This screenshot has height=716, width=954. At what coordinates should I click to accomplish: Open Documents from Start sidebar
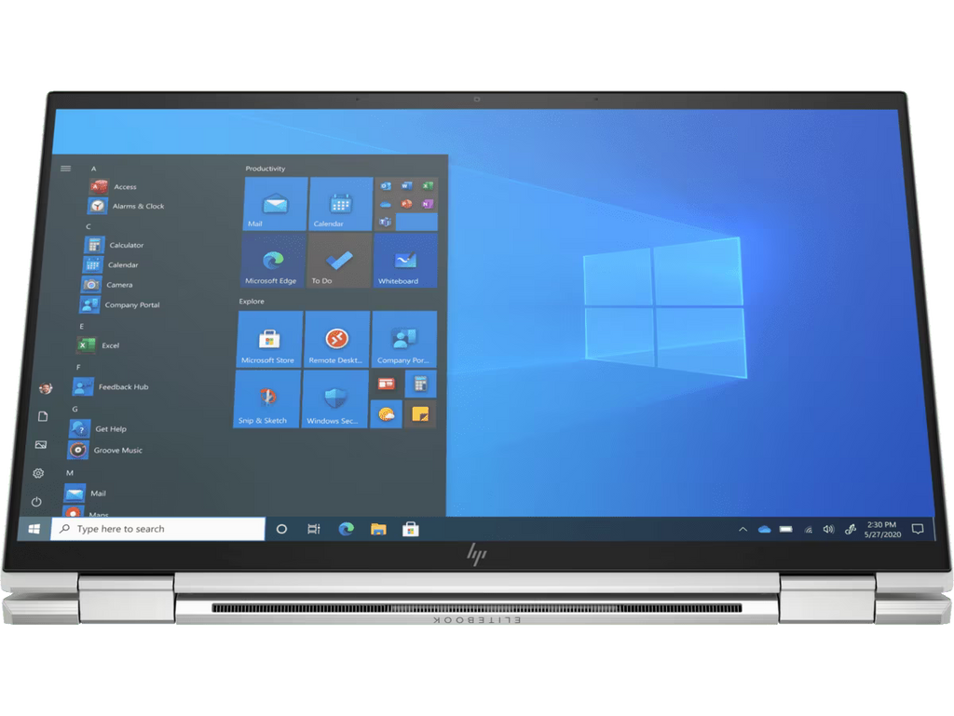point(43,416)
